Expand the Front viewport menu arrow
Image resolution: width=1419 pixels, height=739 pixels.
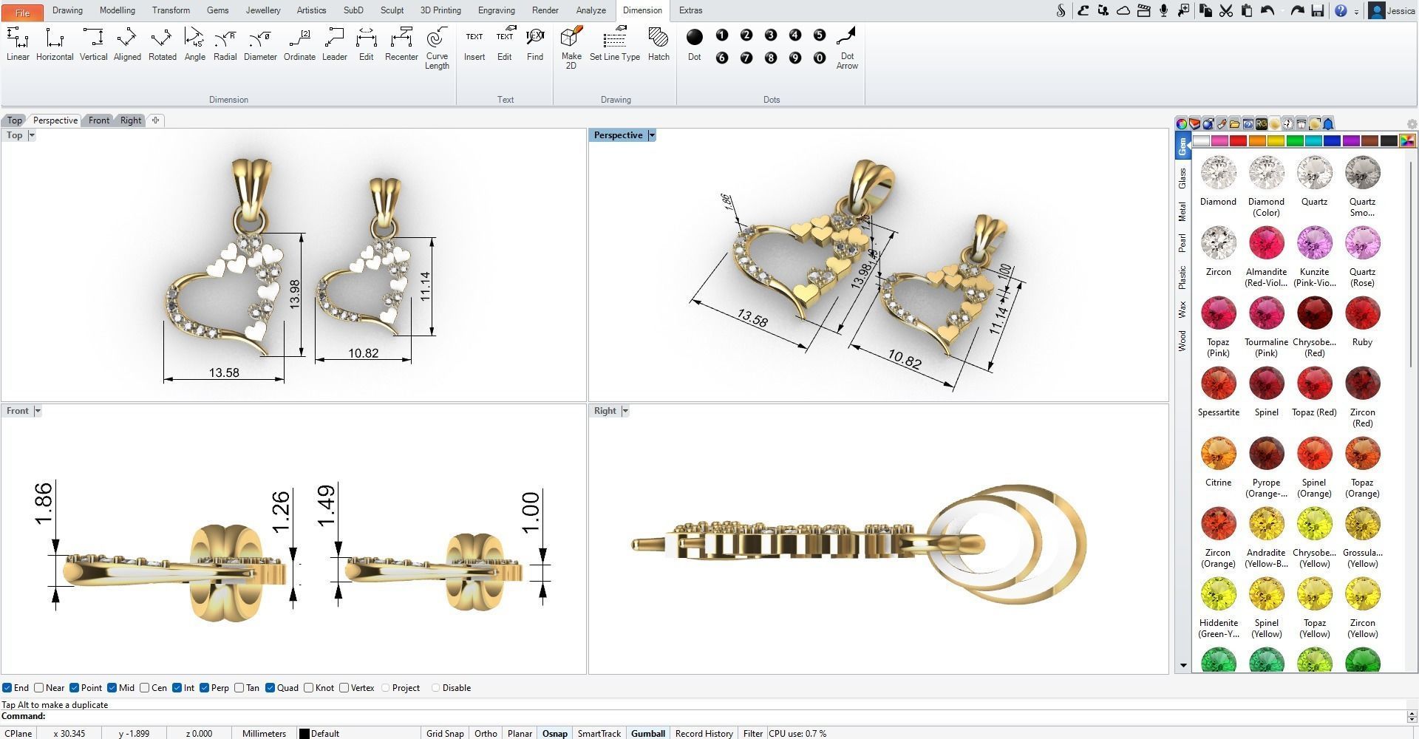pos(38,411)
